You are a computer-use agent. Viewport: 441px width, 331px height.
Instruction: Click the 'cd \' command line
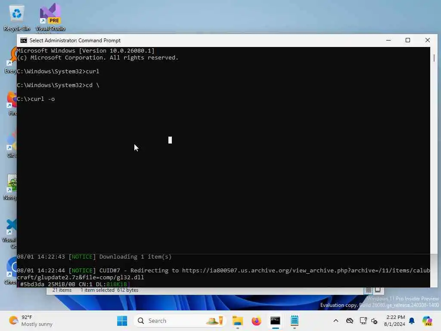point(58,85)
